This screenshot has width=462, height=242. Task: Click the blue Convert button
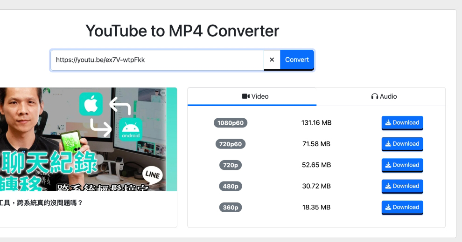tap(297, 60)
